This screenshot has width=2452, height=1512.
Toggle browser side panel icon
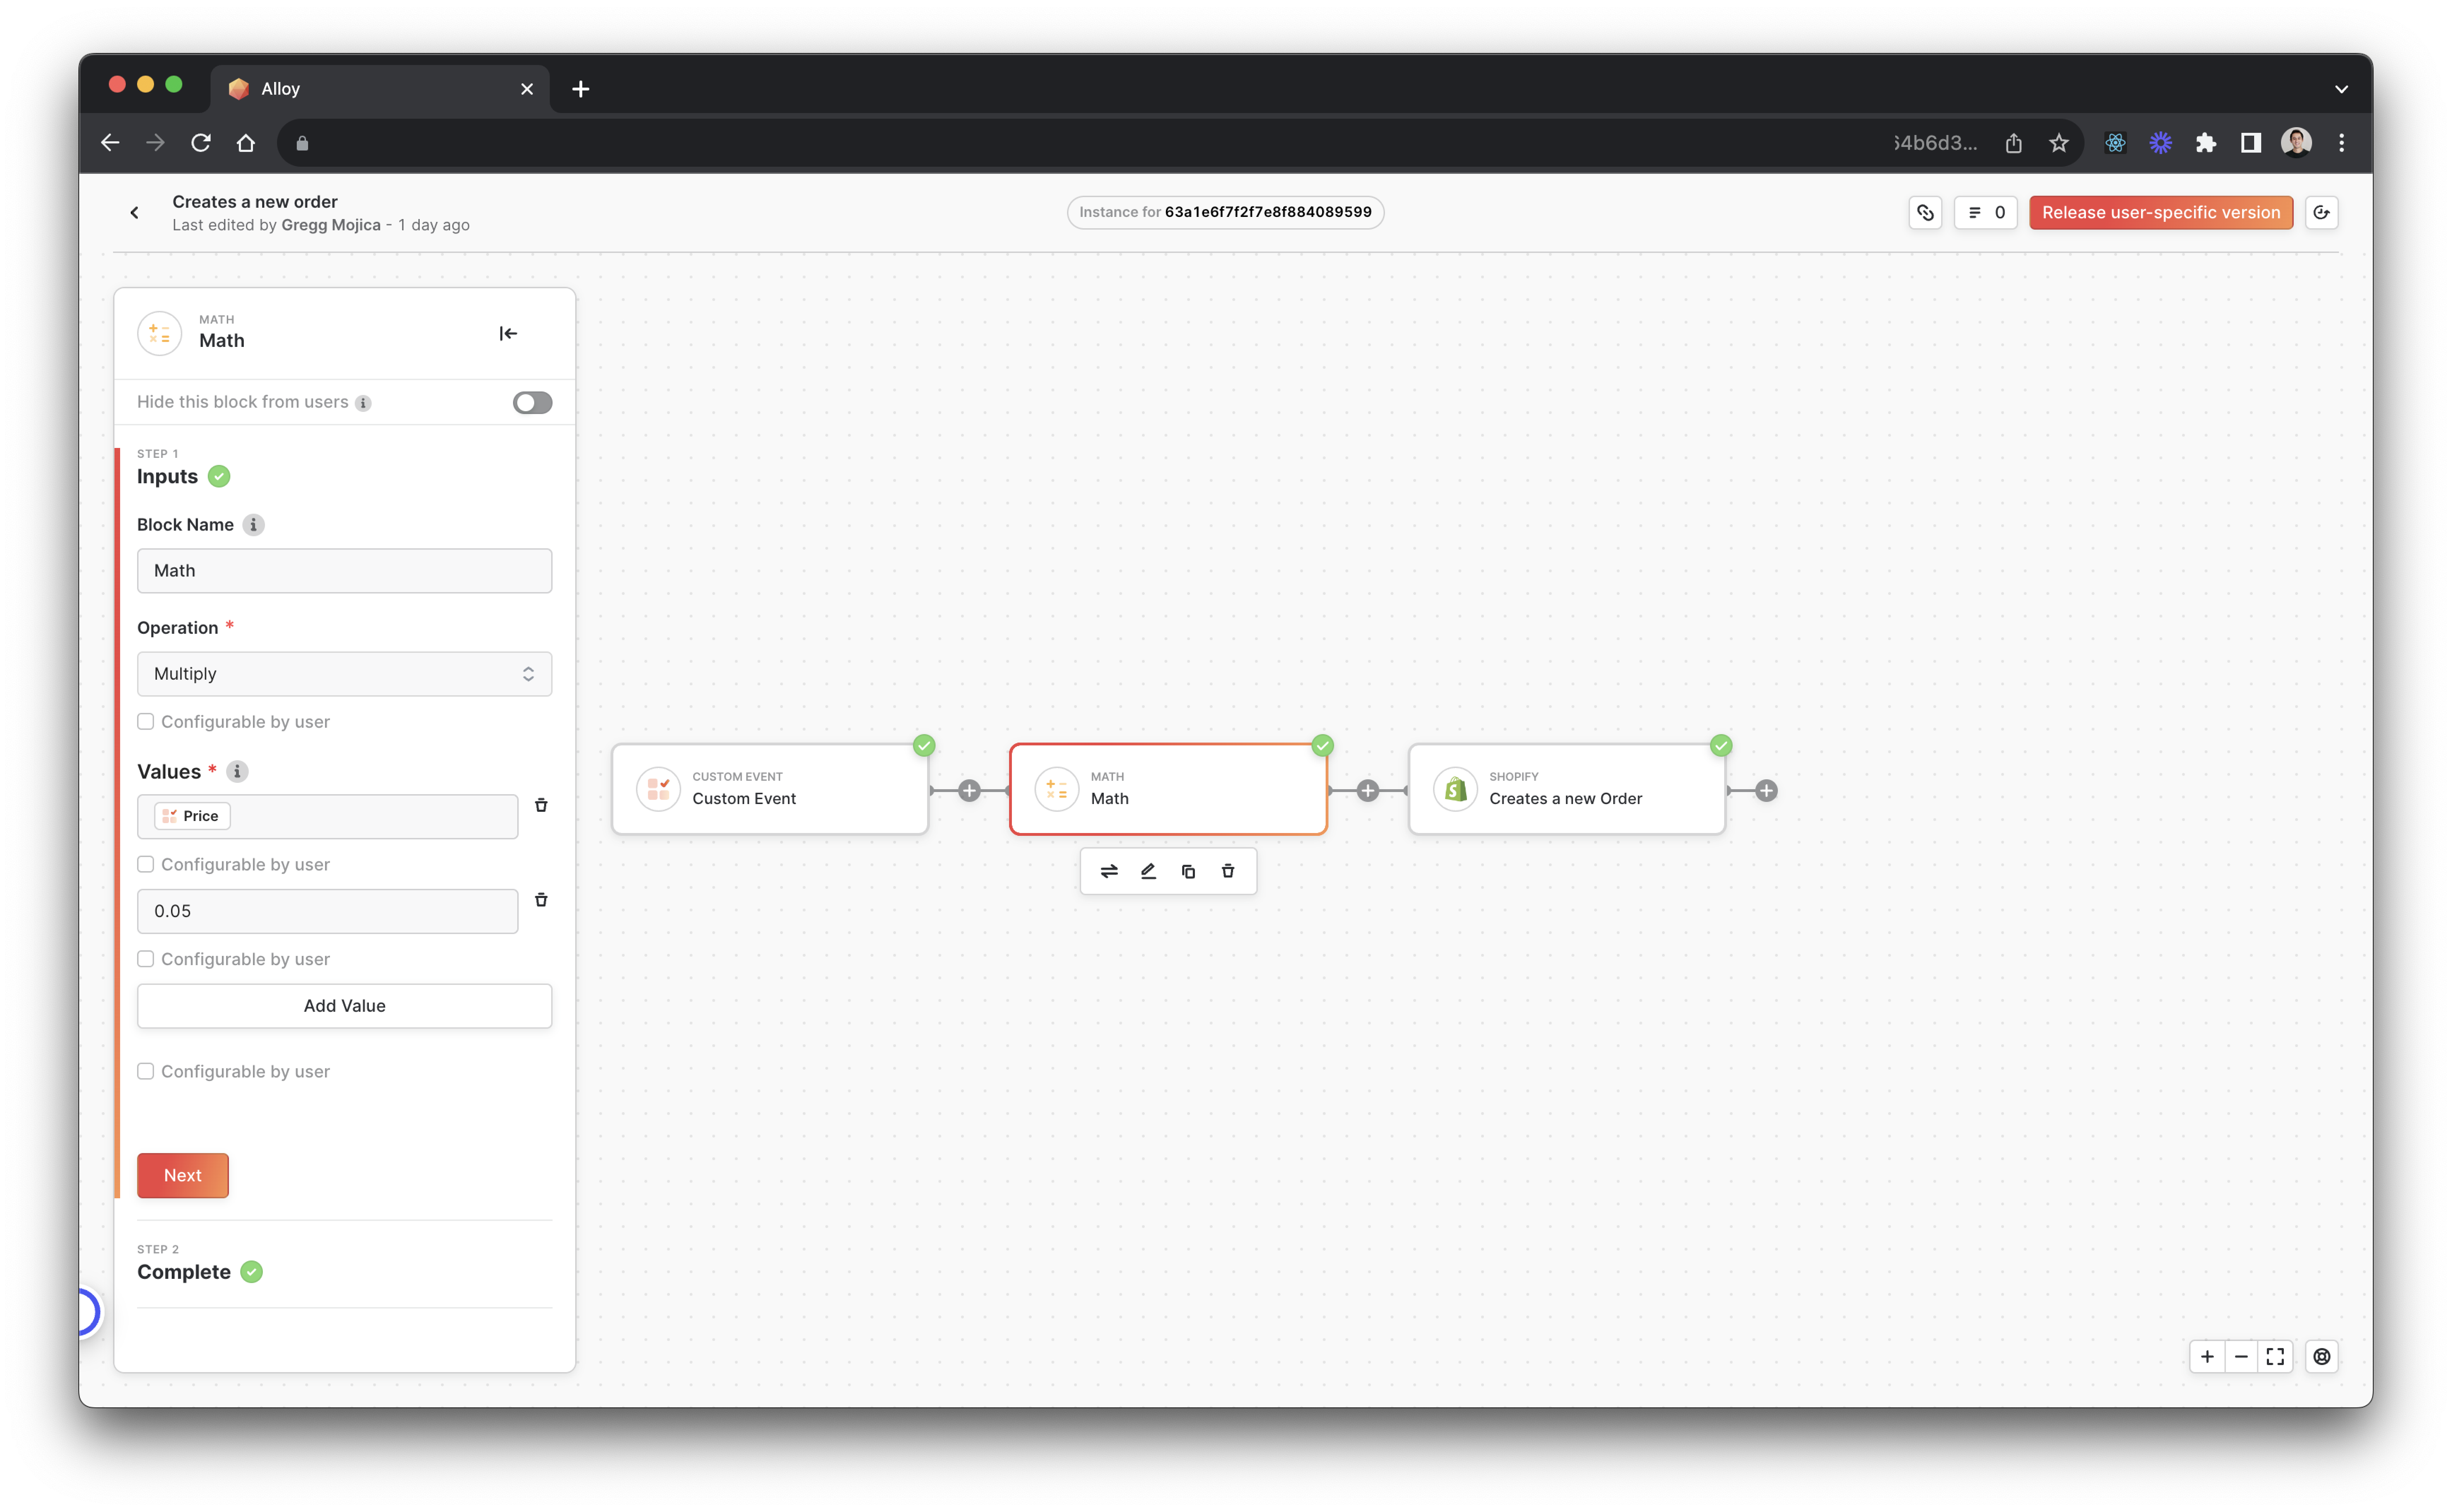2251,143
